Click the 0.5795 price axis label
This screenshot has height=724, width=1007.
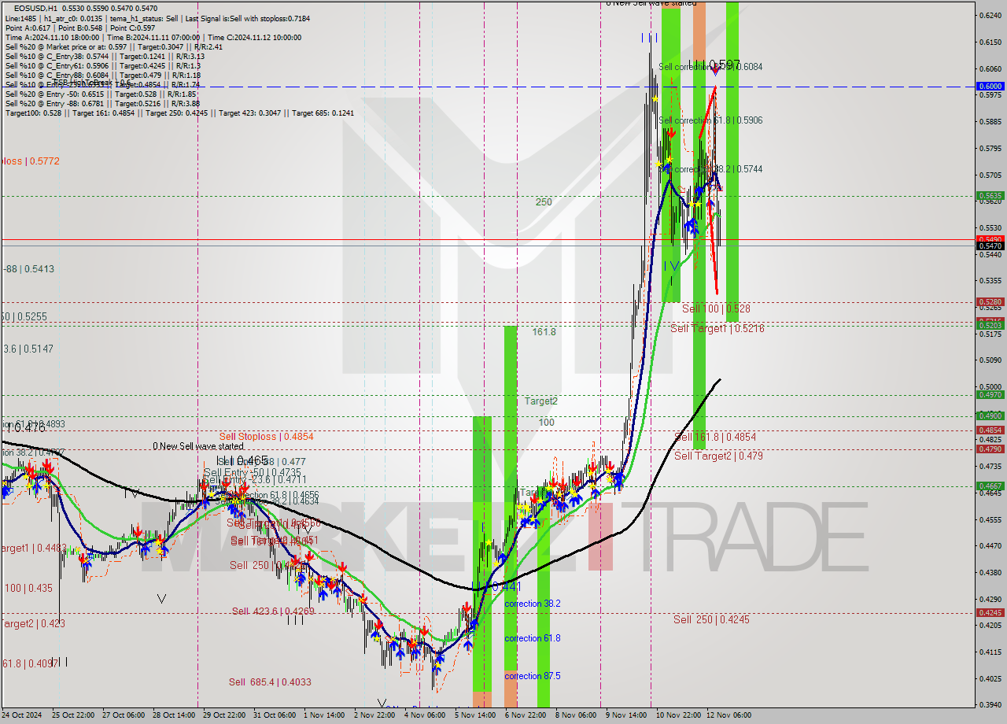[990, 149]
